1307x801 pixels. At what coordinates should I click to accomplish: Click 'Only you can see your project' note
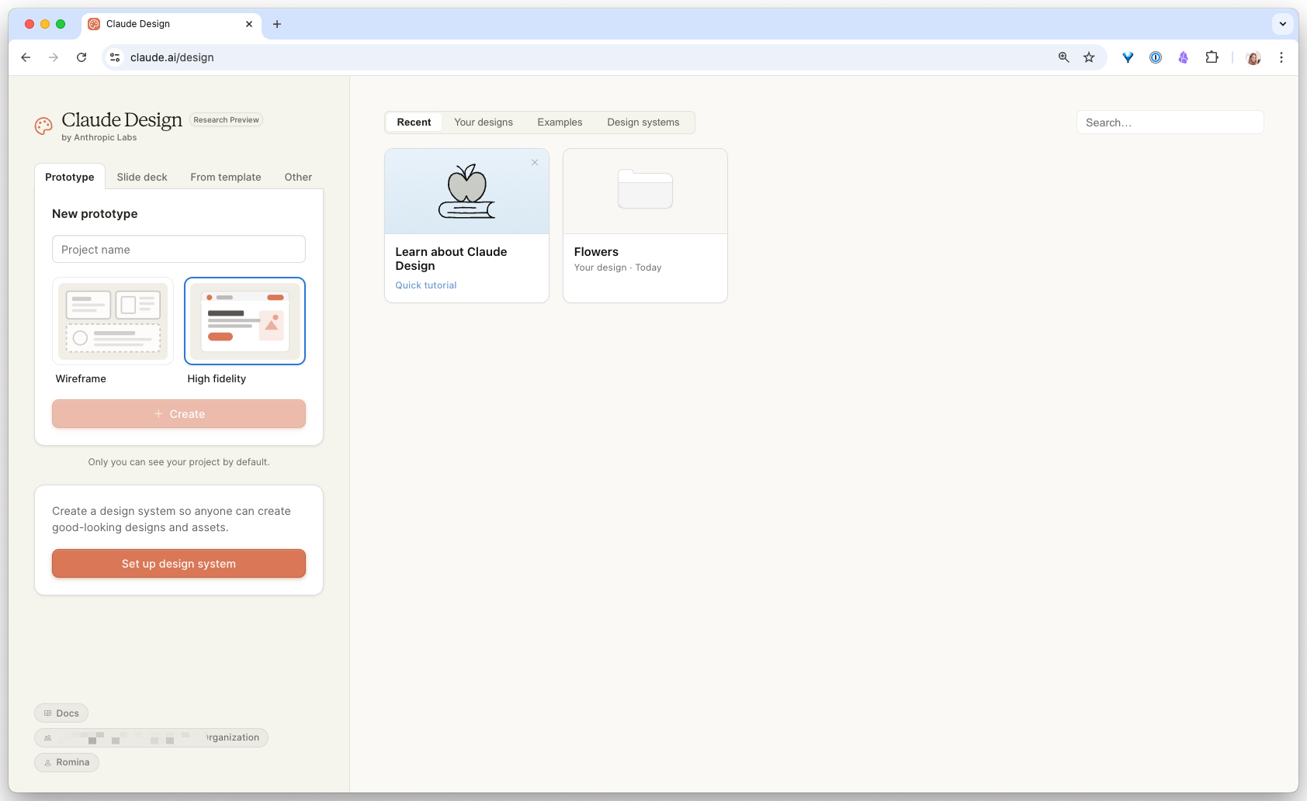(x=179, y=462)
